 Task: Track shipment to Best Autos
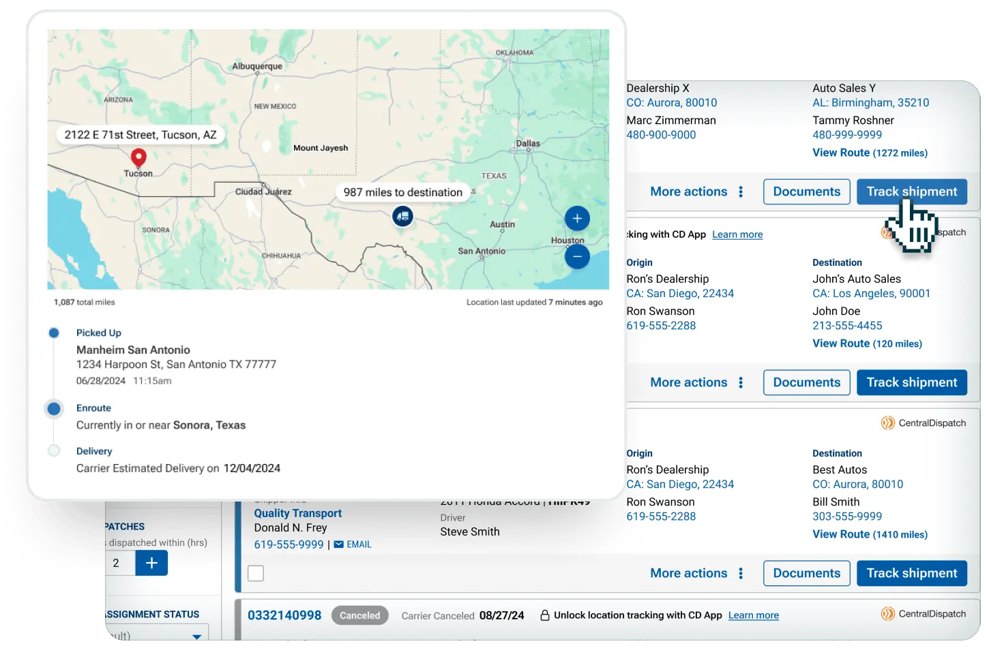click(911, 574)
